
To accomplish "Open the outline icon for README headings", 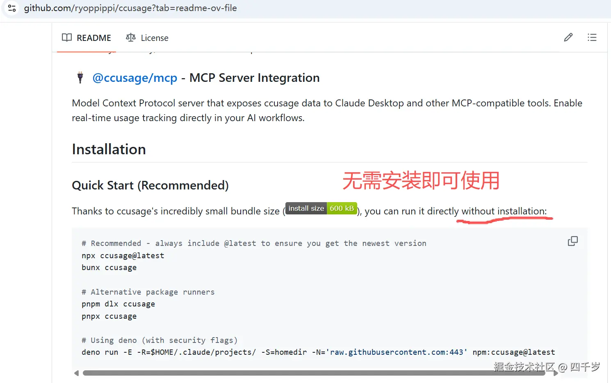I will (592, 37).
